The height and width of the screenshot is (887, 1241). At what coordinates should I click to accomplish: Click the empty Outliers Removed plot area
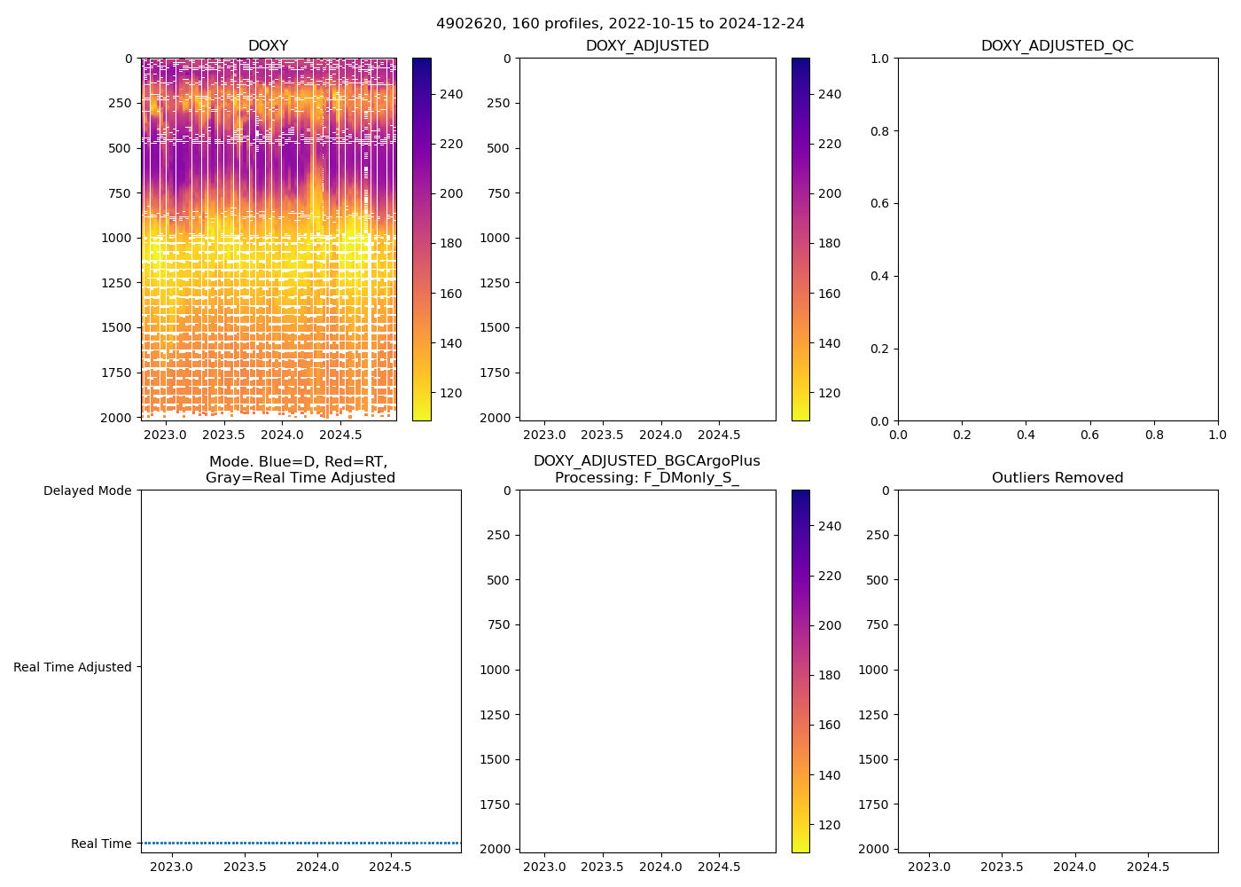1058,671
